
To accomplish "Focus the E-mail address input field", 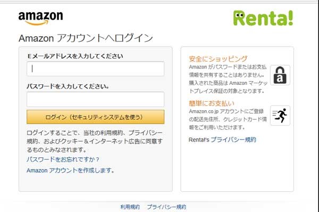I will [x=95, y=69].
